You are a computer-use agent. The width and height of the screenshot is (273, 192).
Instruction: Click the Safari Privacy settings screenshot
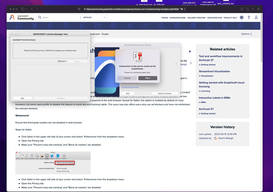53,163
